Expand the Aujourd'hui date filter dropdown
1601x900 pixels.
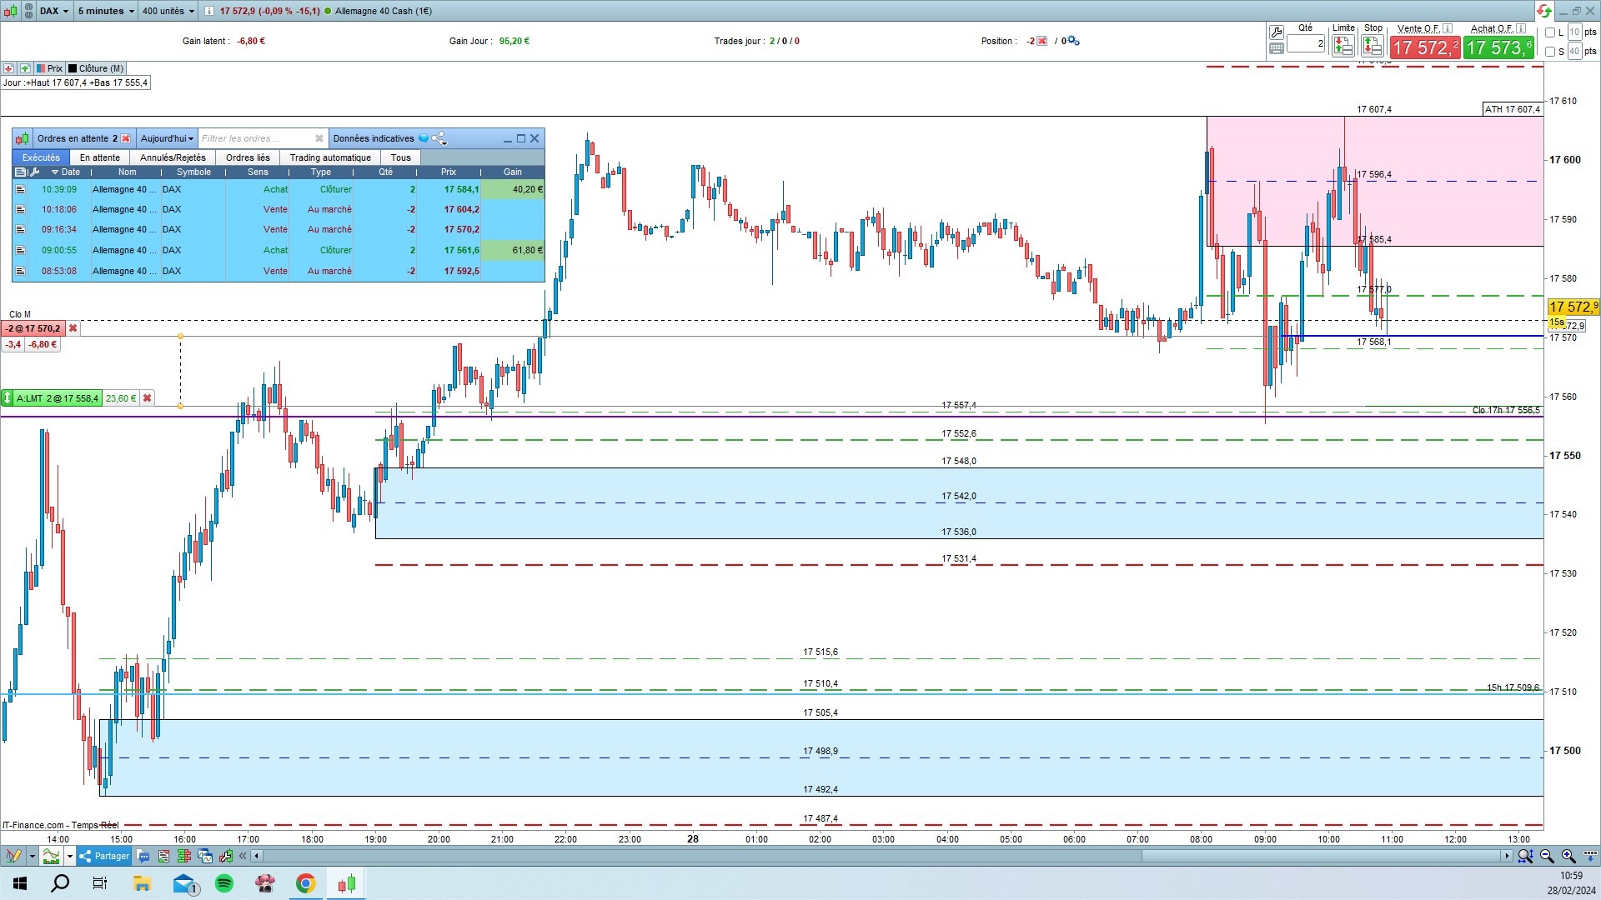[x=167, y=138]
